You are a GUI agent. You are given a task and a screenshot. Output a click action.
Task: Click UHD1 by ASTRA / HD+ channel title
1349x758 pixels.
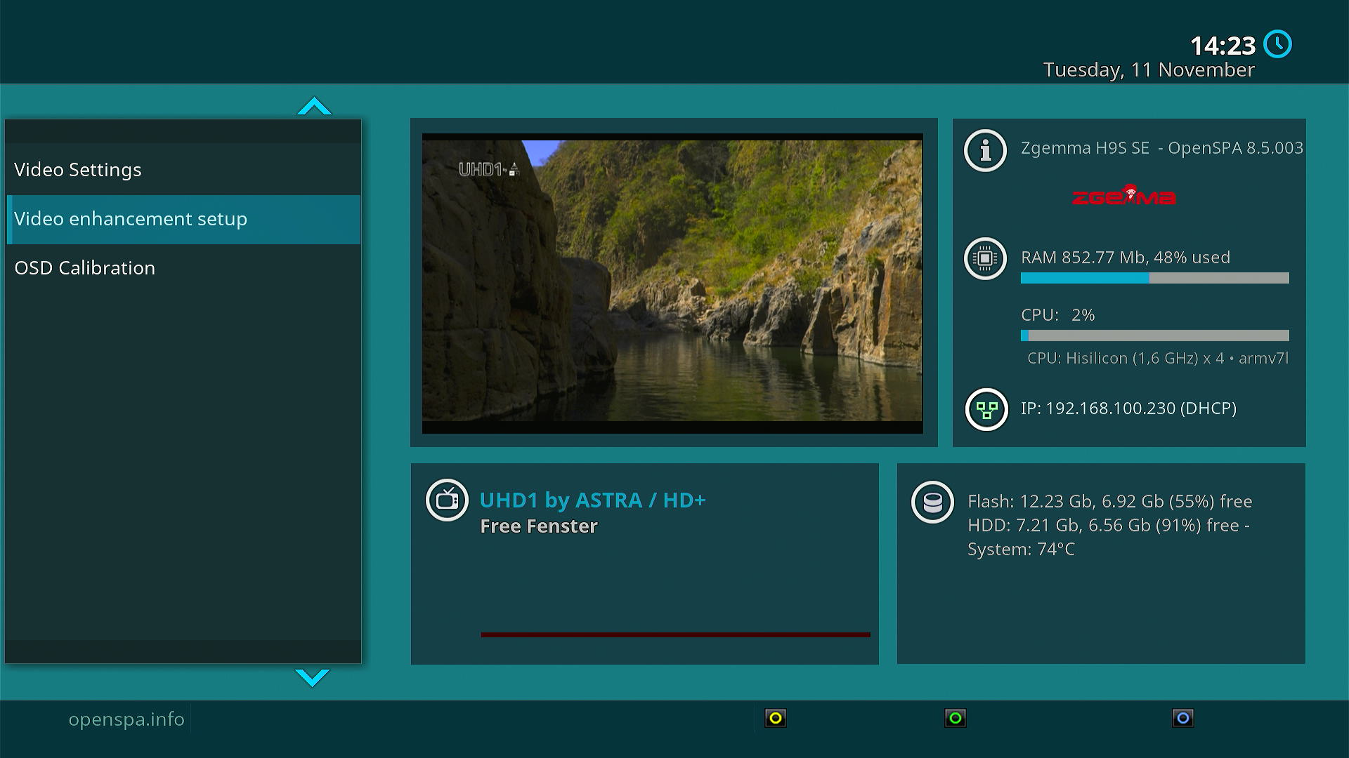[x=592, y=500]
